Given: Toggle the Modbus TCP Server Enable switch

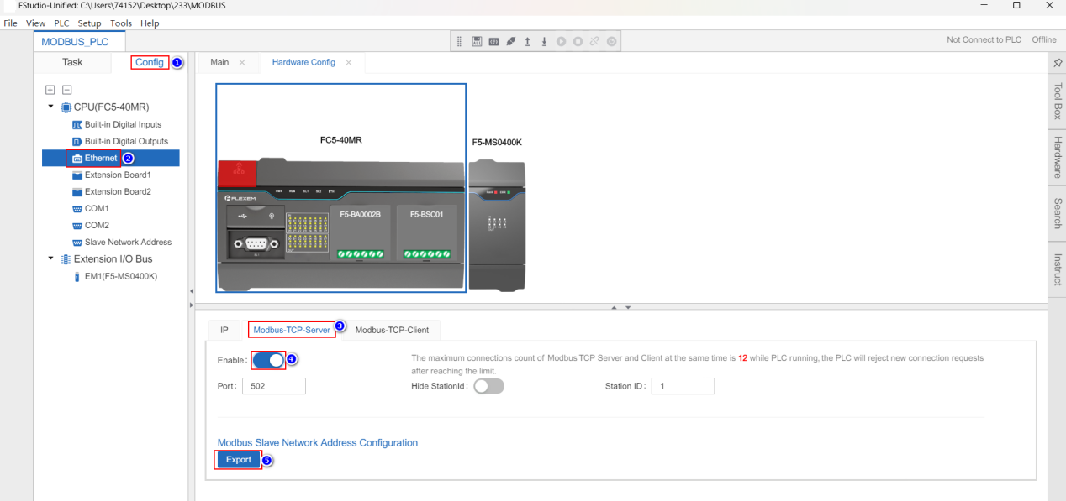Looking at the screenshot, I should (x=270, y=360).
